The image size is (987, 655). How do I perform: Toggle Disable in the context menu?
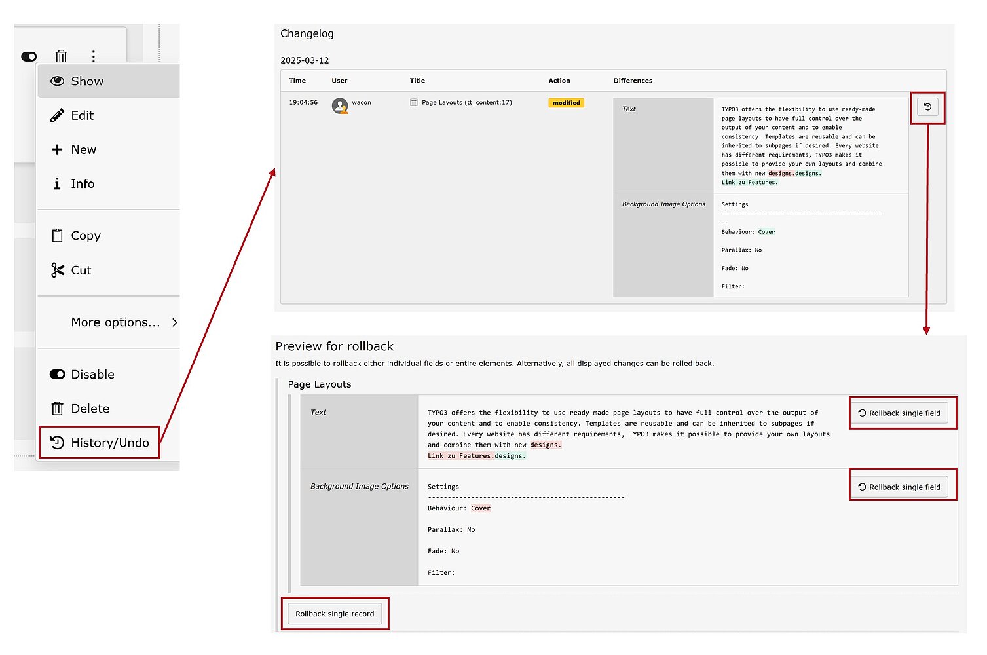pos(92,375)
